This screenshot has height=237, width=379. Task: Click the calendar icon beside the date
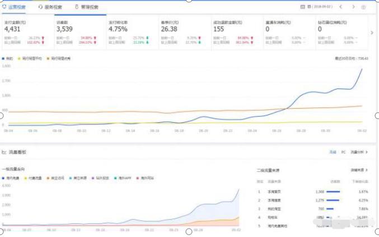(x=303, y=7)
